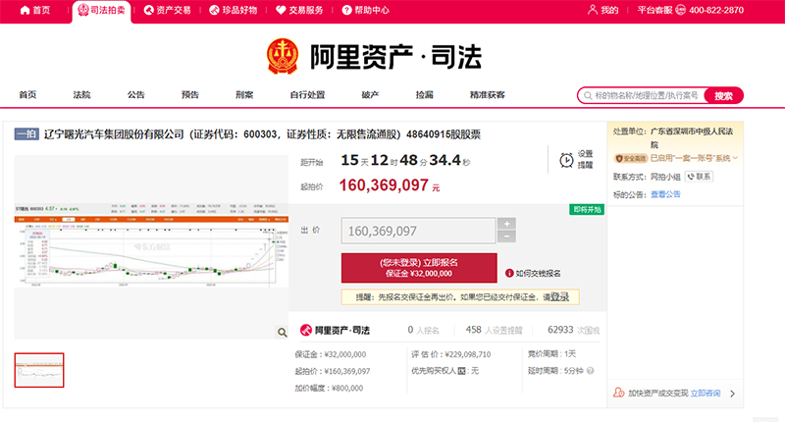The image size is (785, 422).
Task: Click the 搜索 button
Action: tap(723, 95)
